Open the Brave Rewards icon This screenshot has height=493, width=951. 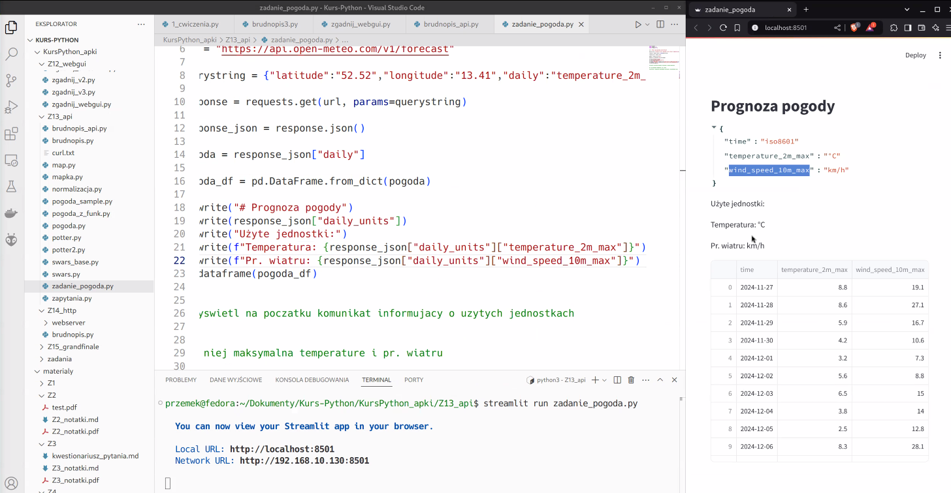[871, 27]
